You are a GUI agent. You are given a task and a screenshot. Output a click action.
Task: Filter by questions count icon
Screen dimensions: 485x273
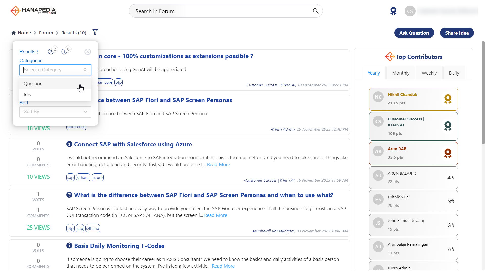coord(51,52)
